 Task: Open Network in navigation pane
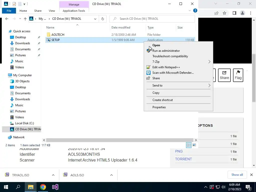19,137
